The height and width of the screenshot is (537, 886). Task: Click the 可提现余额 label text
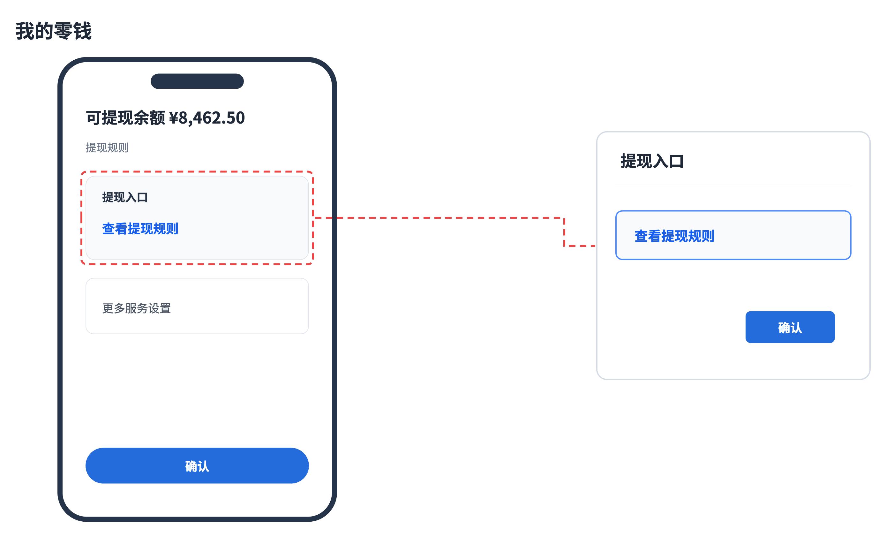coord(125,117)
